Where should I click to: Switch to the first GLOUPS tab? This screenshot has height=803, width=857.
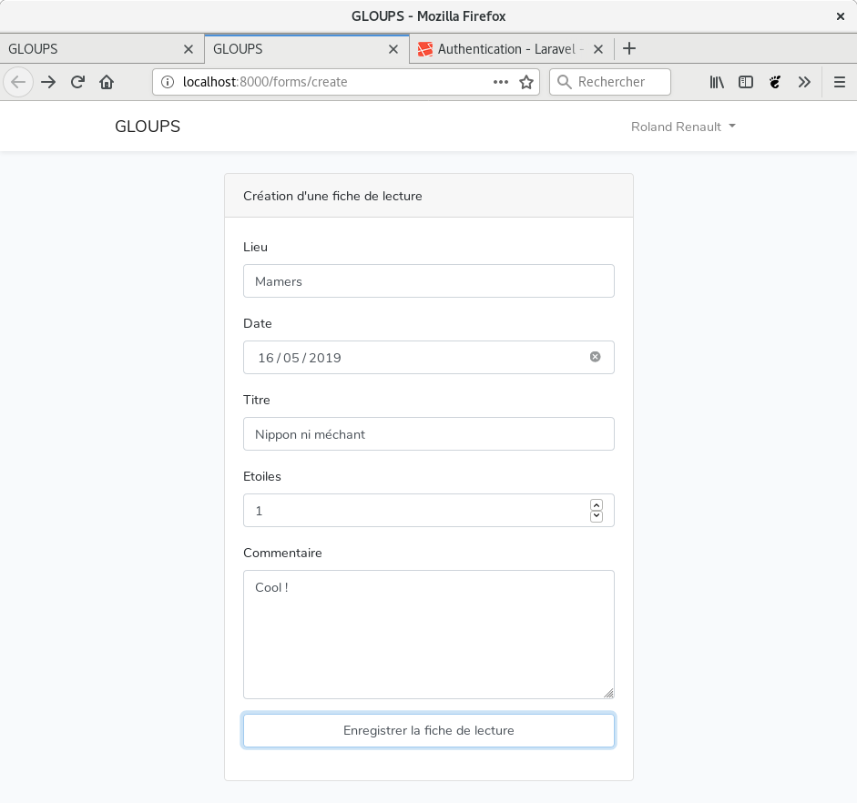[x=91, y=49]
